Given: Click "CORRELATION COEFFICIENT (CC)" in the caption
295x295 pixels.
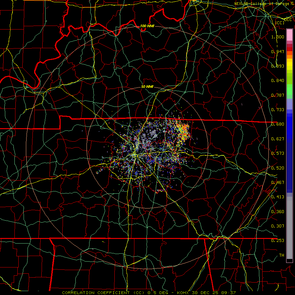Looking at the screenshot, I should [103, 293].
